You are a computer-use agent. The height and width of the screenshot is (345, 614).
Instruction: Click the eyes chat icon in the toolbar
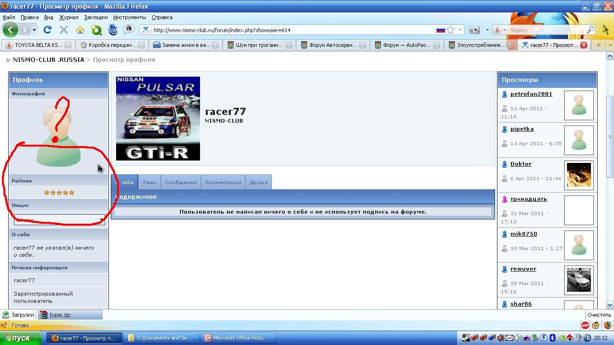tap(129, 30)
